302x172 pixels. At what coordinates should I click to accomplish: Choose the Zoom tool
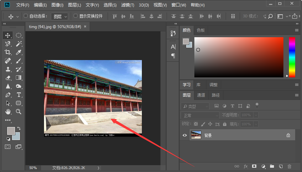(19, 111)
